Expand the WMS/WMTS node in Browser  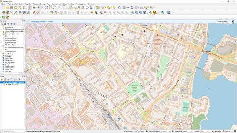click(x=1, y=67)
